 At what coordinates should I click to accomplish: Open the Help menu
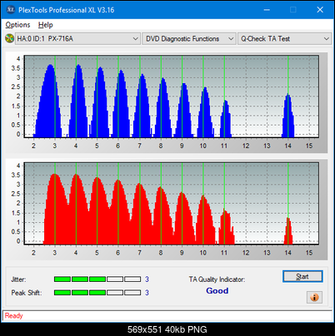coord(45,25)
